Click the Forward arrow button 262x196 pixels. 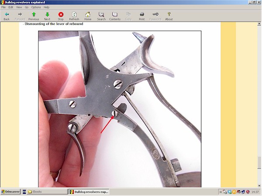tap(20, 17)
